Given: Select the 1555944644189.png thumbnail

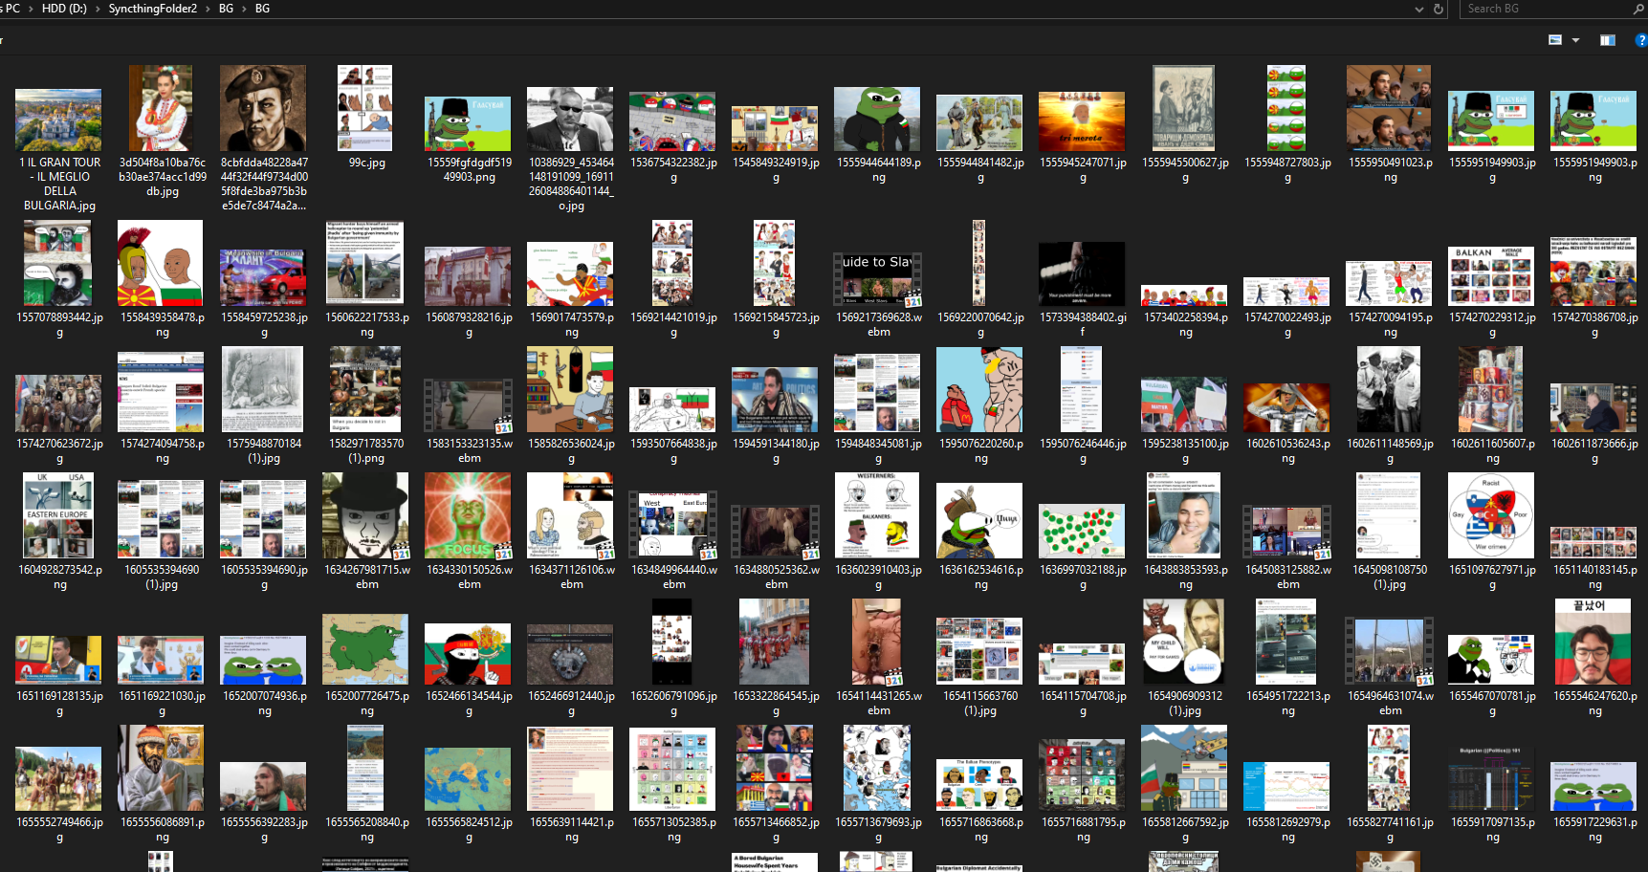Looking at the screenshot, I should click(x=877, y=119).
